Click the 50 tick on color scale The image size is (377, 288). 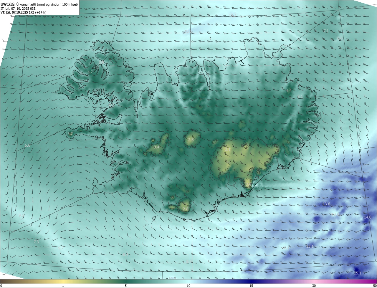[x=375, y=286]
